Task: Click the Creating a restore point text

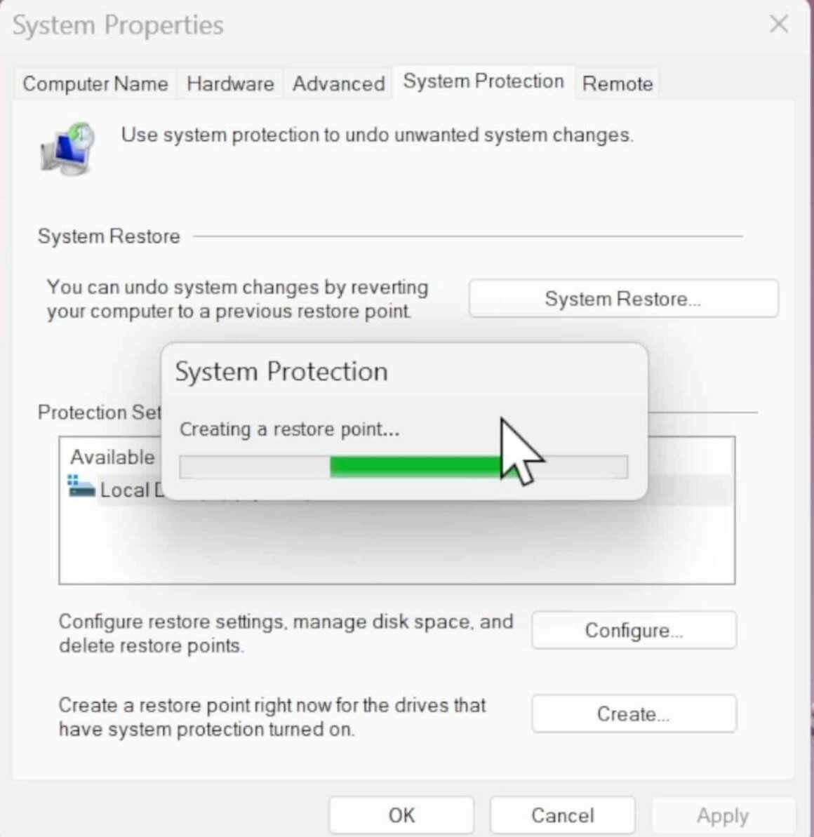Action: [290, 429]
